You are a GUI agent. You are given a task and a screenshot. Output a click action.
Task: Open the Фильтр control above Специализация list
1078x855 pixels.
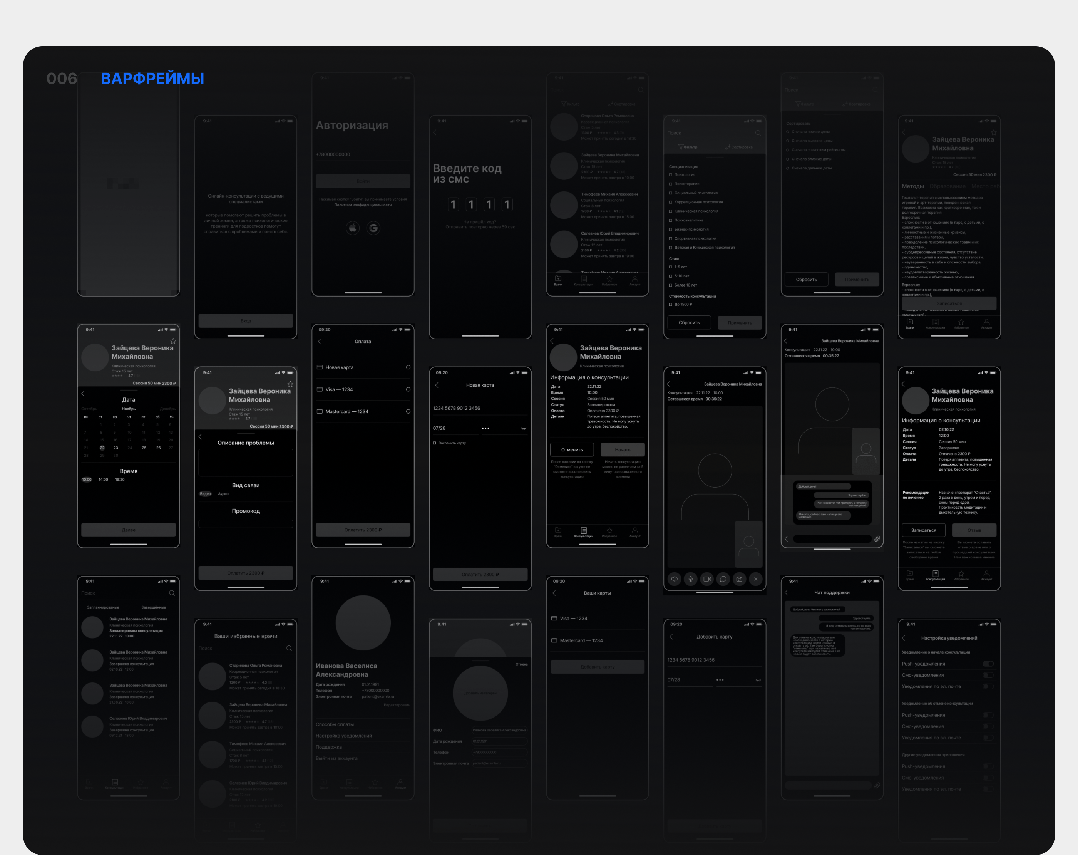point(688,147)
